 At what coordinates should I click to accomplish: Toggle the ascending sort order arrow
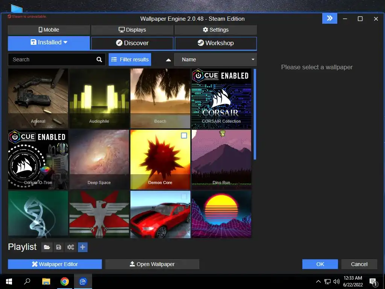[x=168, y=60]
